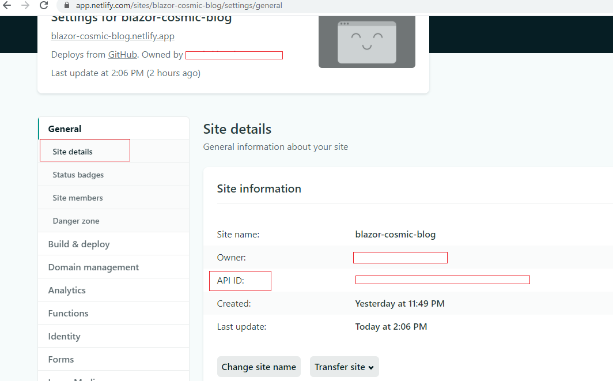
Task: Click the padlock icon in address bar
Action: tap(67, 6)
